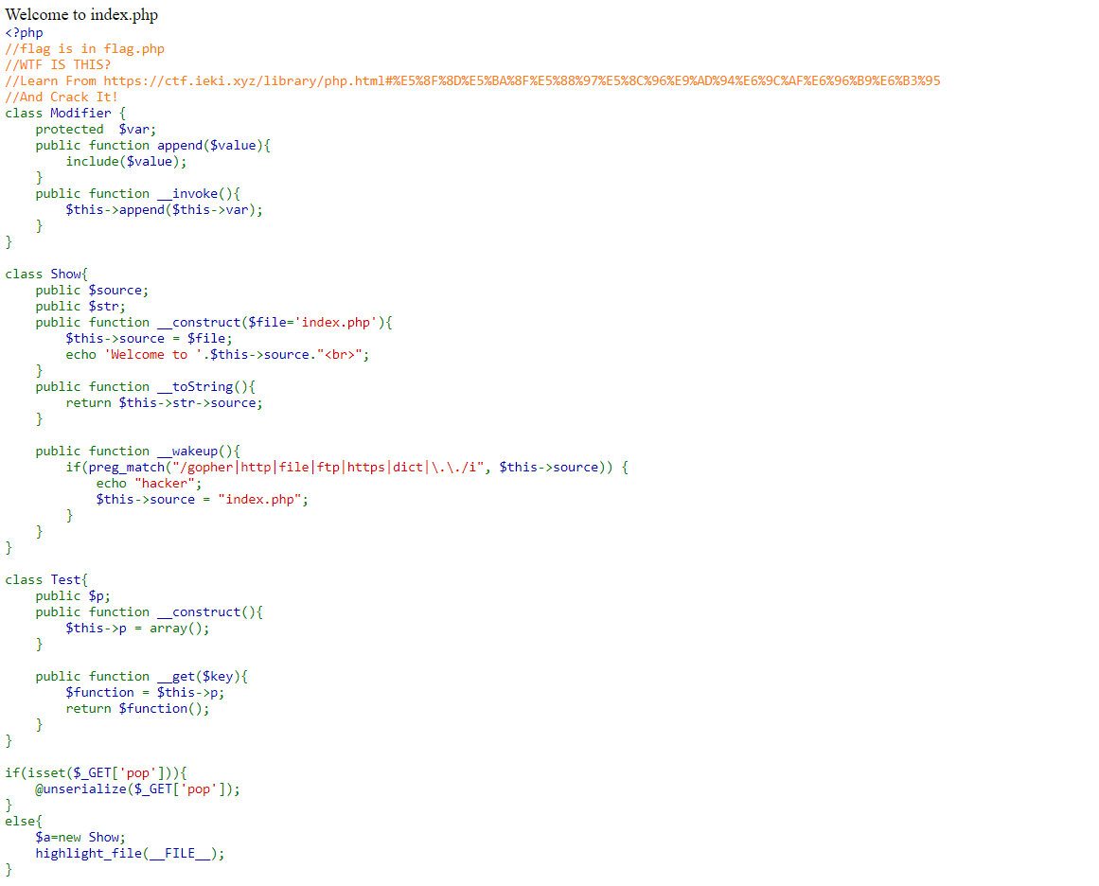Select the "//flag is in flag.php" comment
Viewport: 1099px width, 886px height.
[84, 49]
